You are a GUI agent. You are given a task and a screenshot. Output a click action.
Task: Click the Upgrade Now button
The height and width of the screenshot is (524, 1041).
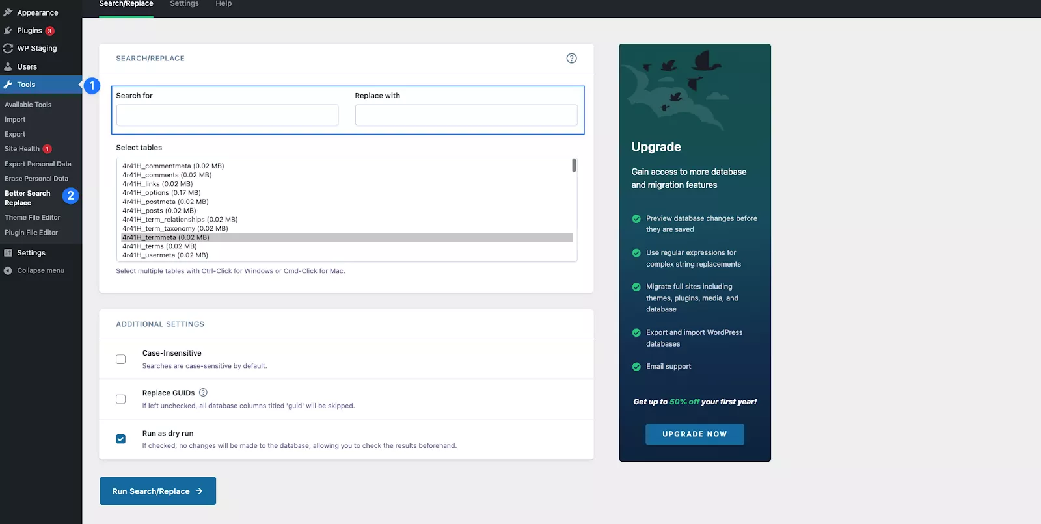point(694,434)
